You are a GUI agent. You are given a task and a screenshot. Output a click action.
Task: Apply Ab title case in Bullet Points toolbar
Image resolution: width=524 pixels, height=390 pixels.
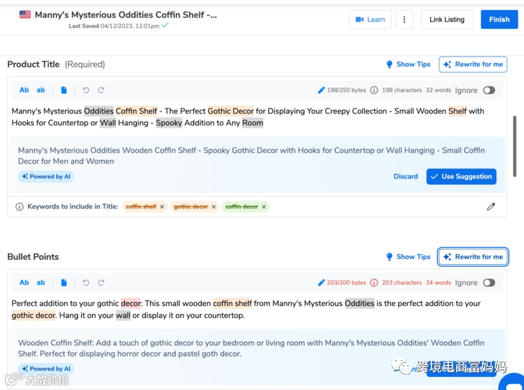pos(24,283)
